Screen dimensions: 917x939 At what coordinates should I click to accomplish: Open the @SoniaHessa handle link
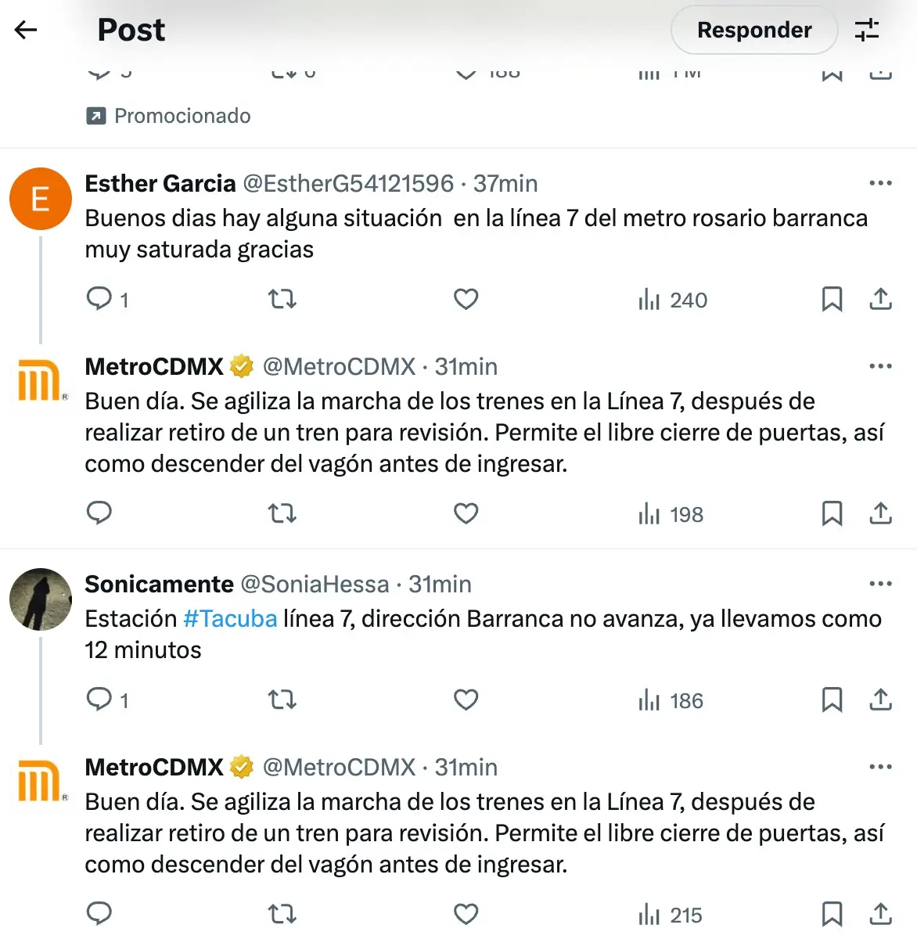point(315,585)
